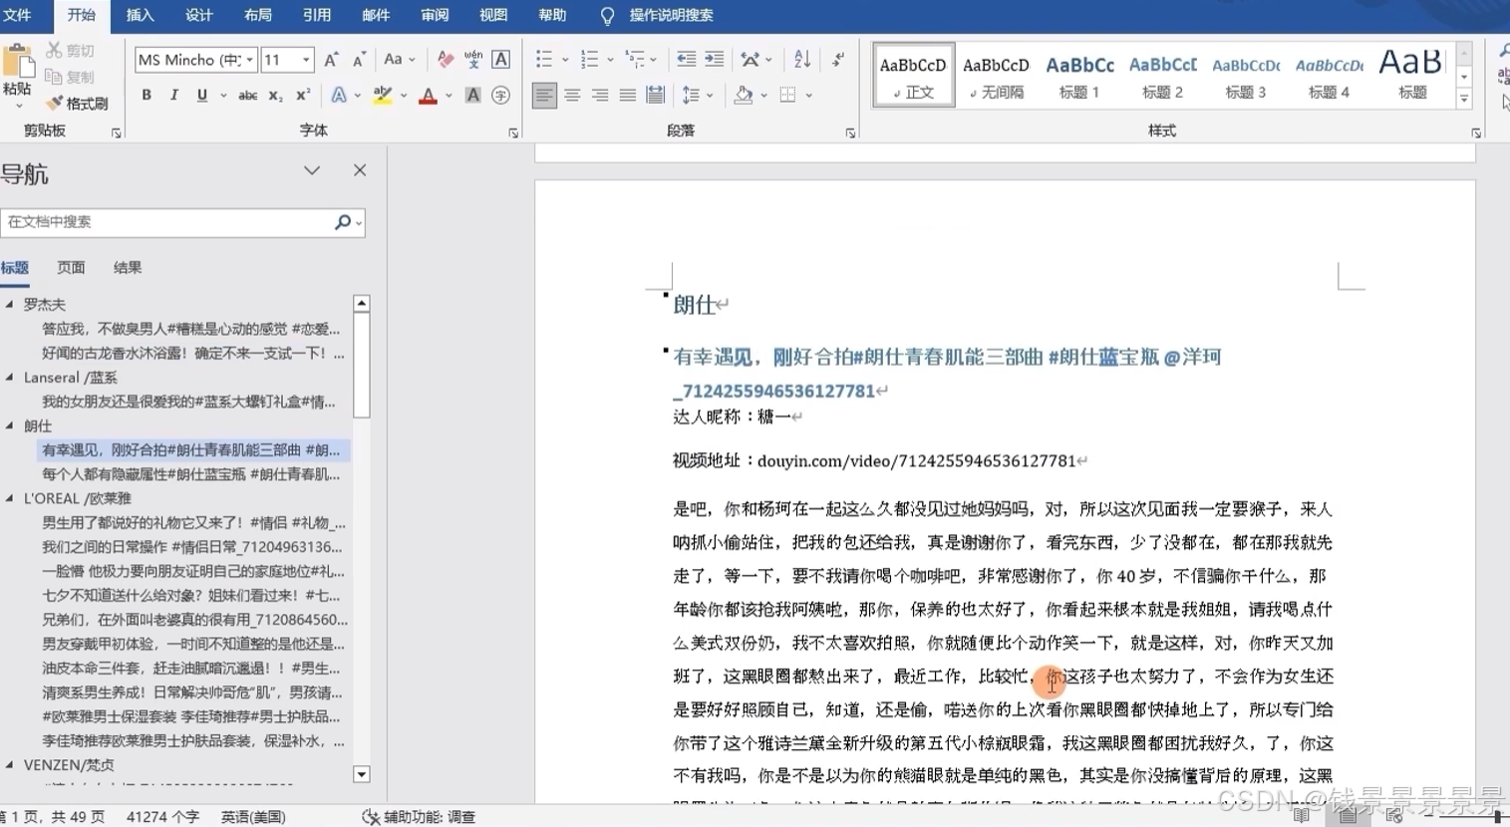Apply numbered list
1510x827 pixels.
(590, 60)
